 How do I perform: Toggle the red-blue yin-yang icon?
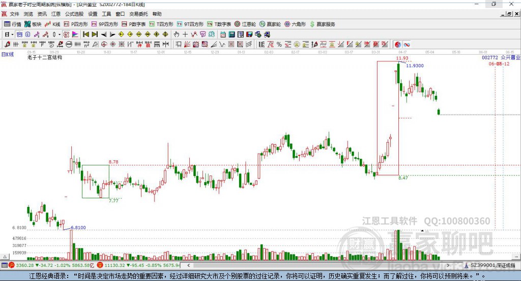point(398,45)
